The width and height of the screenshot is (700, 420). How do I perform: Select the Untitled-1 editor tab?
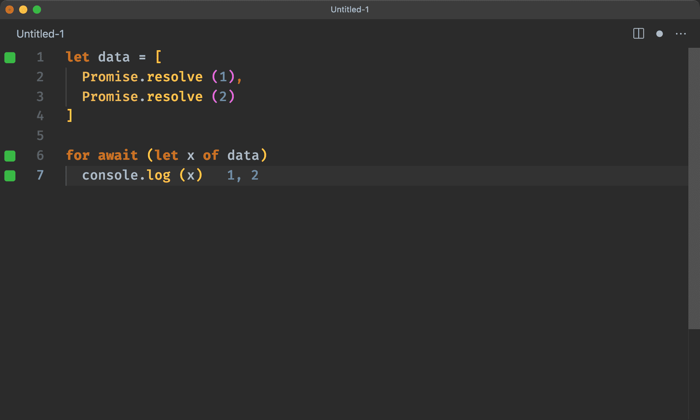tap(40, 34)
